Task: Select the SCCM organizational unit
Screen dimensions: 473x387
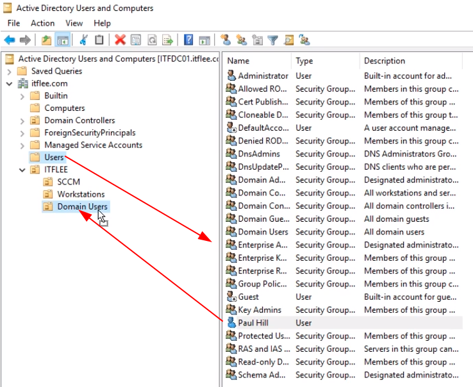Action: coord(69,182)
